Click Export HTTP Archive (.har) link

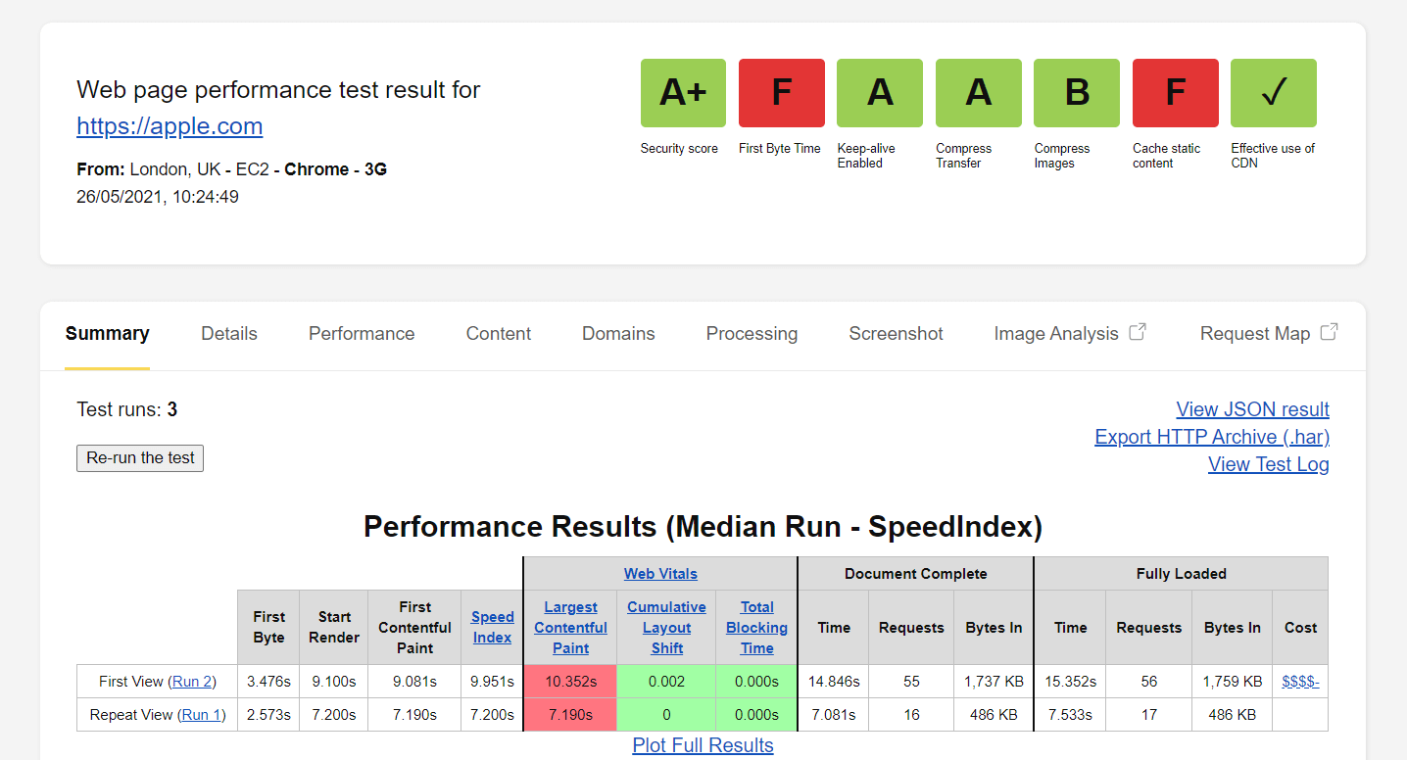point(1212,437)
